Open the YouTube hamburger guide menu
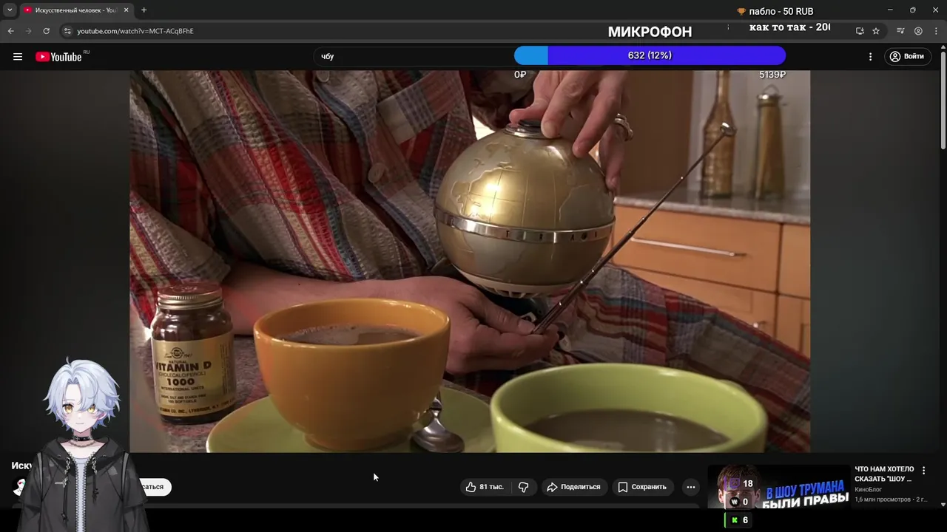The image size is (947, 532). pyautogui.click(x=18, y=56)
